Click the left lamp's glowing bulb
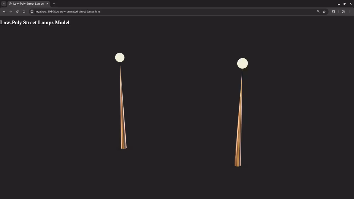This screenshot has height=199, width=354. (x=119, y=57)
